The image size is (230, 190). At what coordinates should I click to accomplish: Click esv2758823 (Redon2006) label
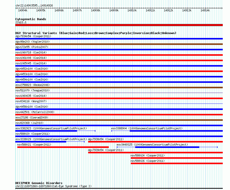pos(33,85)
